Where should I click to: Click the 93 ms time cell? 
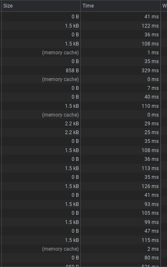152,204
